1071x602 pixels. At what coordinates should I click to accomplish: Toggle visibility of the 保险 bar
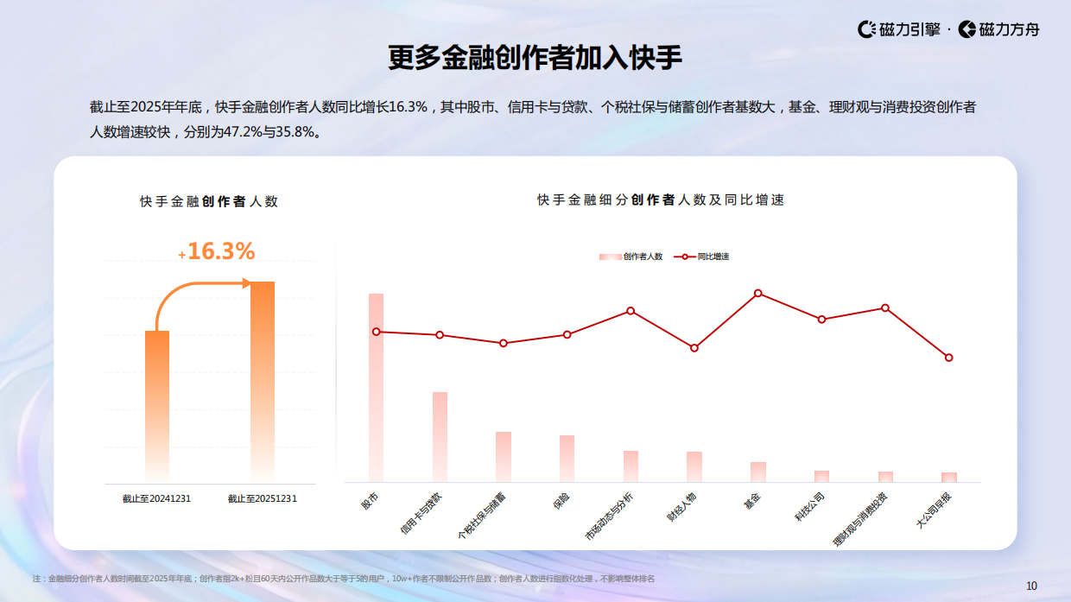567,458
